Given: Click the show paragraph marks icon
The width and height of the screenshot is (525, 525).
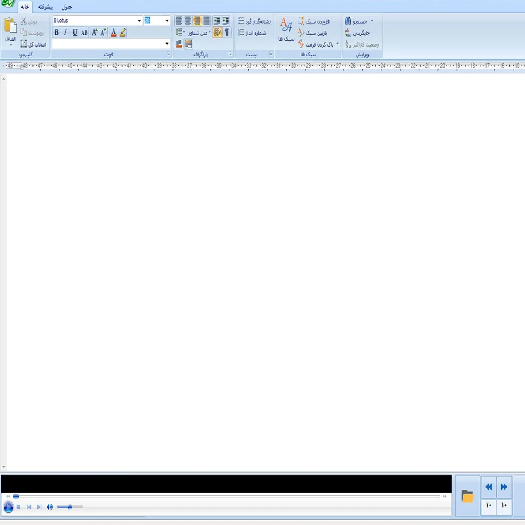Looking at the screenshot, I should click(x=227, y=32).
